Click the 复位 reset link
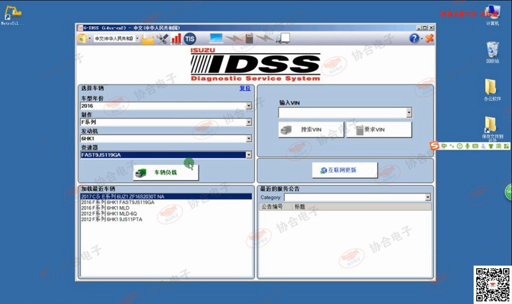 click(245, 88)
